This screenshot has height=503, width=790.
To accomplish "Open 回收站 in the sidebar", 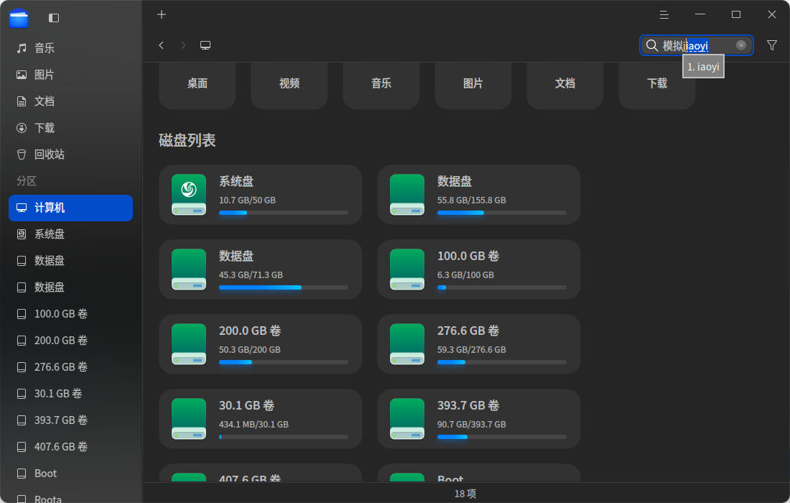I will (x=70, y=154).
